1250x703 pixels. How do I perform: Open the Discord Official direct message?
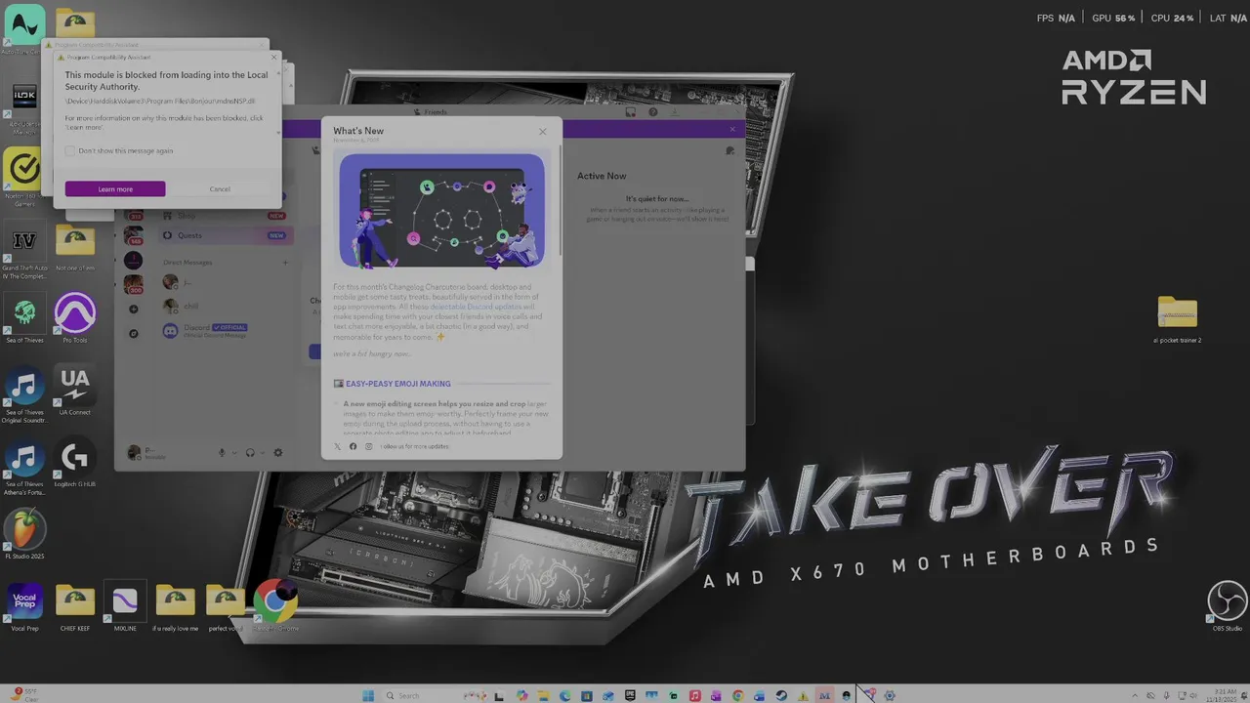click(225, 331)
